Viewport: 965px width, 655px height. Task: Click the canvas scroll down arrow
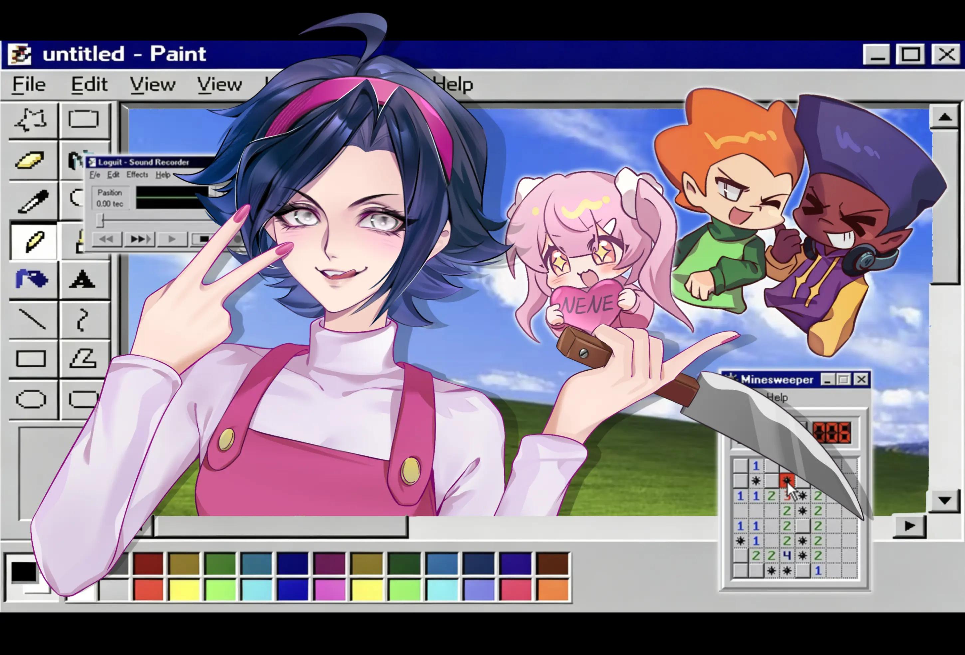point(945,501)
